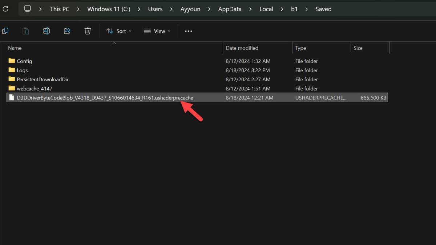Click the Share icon in toolbar
Screen dimensions: 436x245
(67, 31)
